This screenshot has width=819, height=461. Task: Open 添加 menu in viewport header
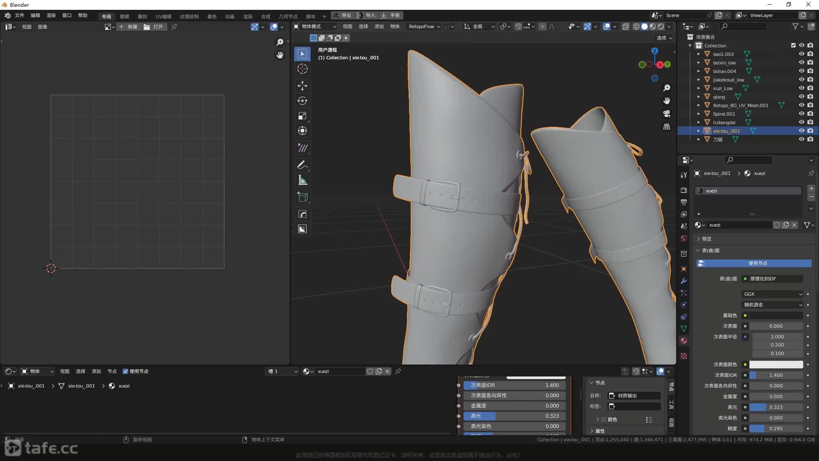[379, 26]
